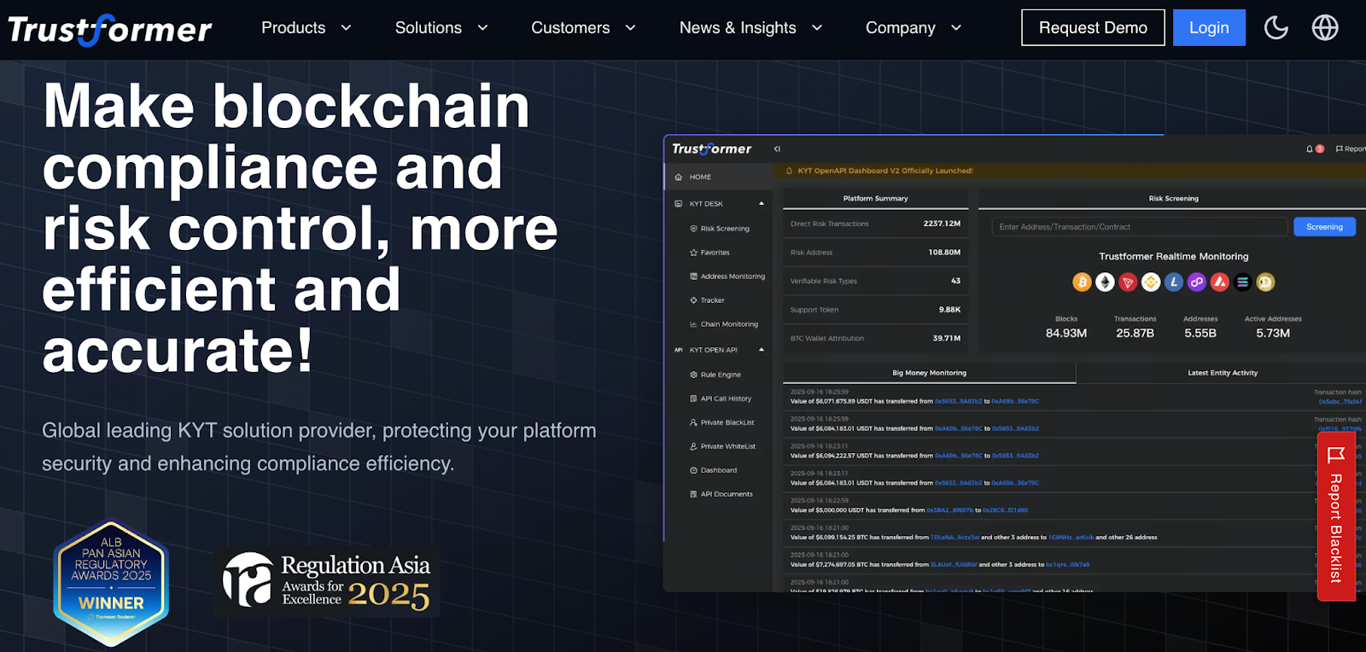Image resolution: width=1366 pixels, height=652 pixels.
Task: Click the BTC Wallet Attribution value 39.71M
Action: tap(947, 338)
